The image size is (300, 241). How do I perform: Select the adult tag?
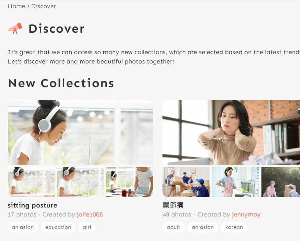point(173,227)
